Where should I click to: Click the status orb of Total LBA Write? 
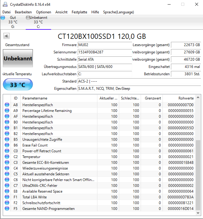coord(7,197)
